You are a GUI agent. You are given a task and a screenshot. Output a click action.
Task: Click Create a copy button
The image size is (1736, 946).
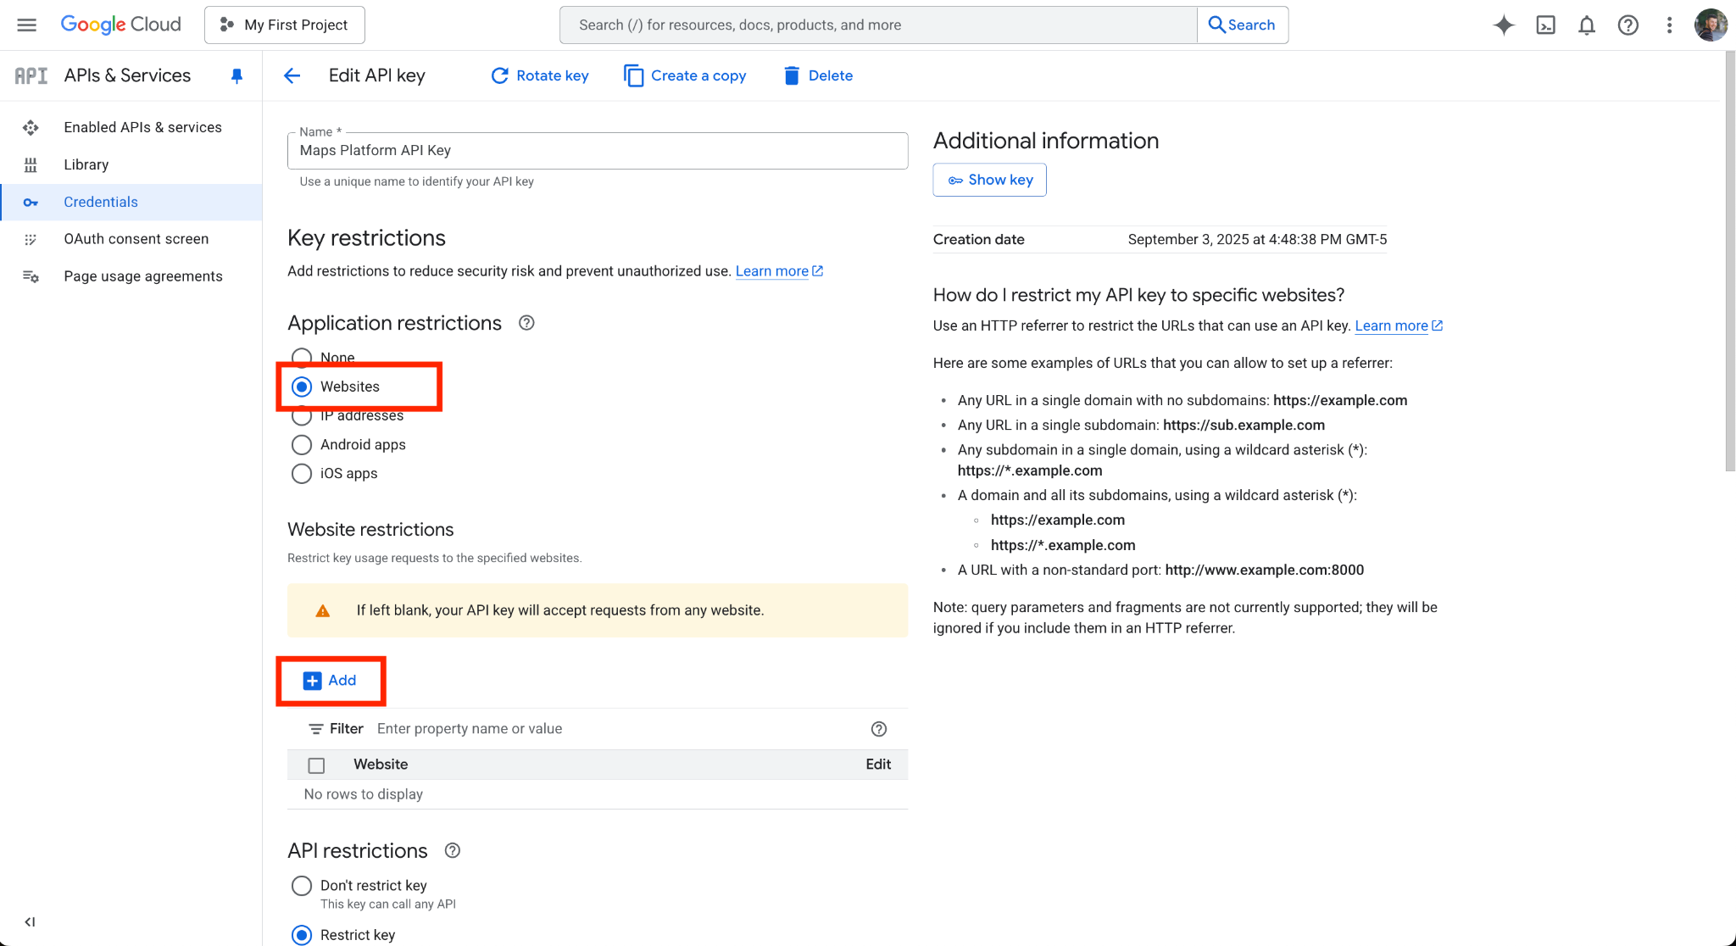(x=685, y=75)
